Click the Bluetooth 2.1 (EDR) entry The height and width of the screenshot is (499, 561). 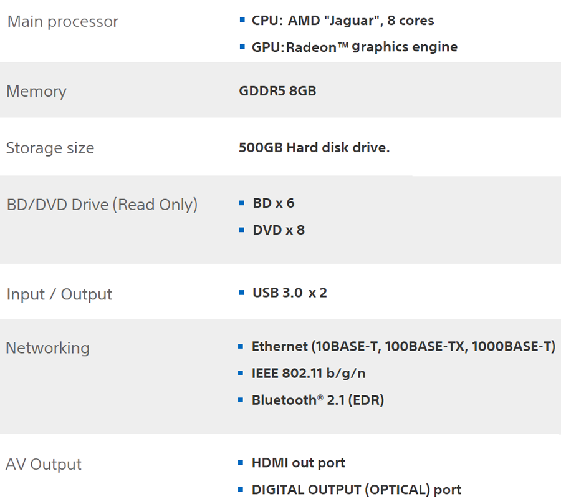318,400
